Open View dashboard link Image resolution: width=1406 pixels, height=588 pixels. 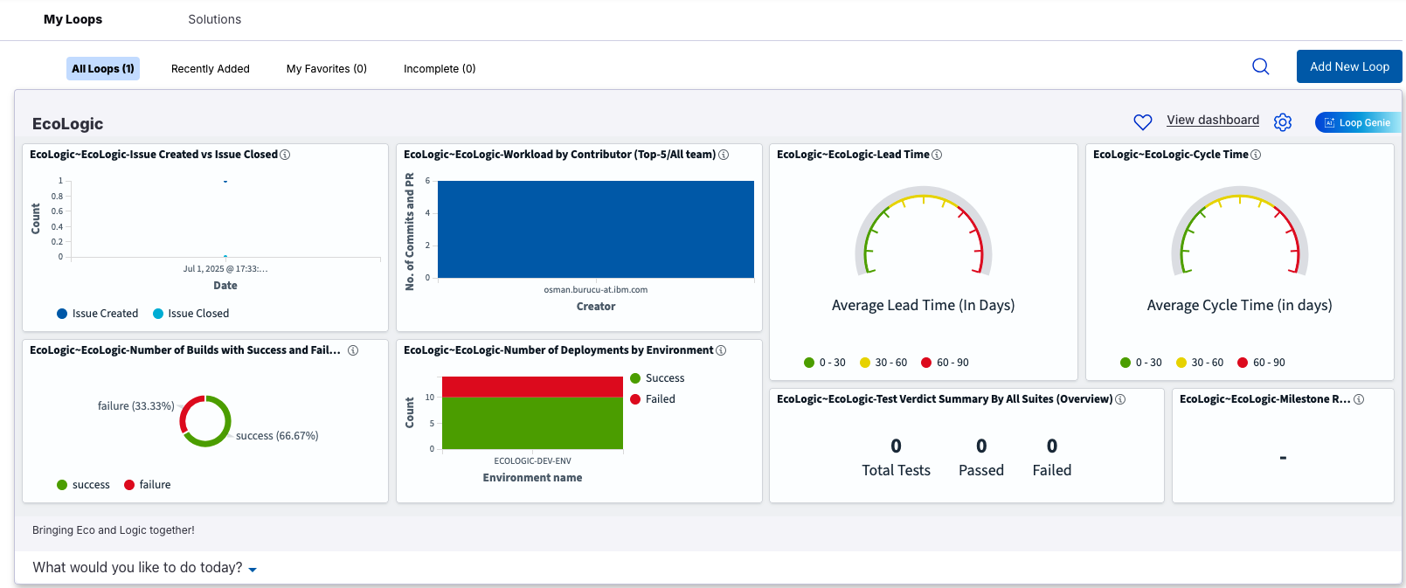pyautogui.click(x=1213, y=120)
